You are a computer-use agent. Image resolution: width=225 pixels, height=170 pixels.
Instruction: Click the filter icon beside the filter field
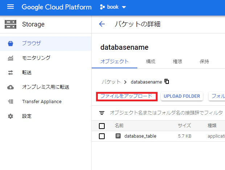(x=102, y=113)
